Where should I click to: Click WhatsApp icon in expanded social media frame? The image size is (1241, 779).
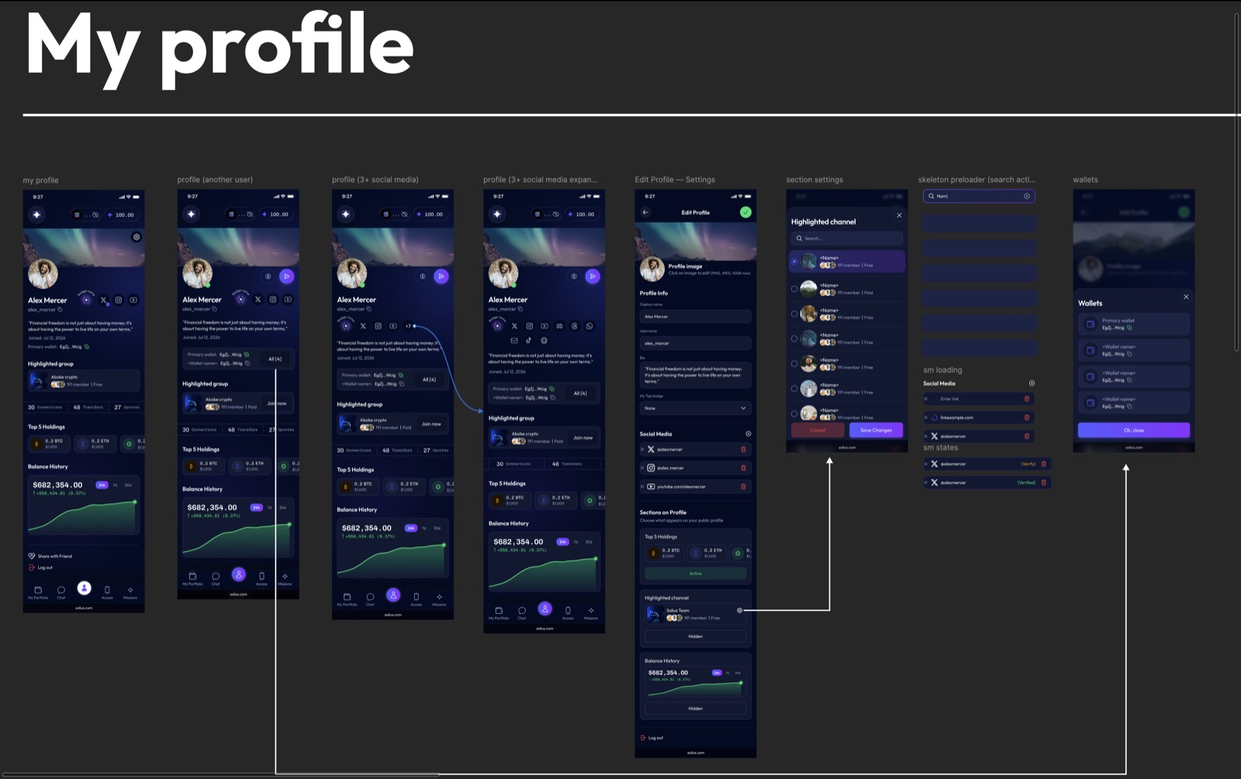point(589,326)
